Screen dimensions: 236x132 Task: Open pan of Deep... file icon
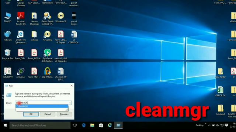74,18
